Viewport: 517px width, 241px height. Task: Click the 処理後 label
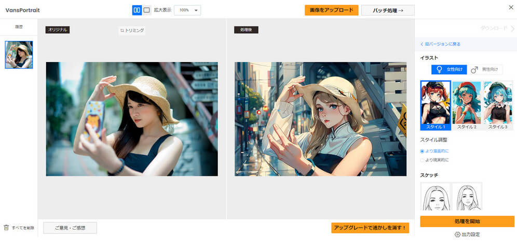[246, 30]
